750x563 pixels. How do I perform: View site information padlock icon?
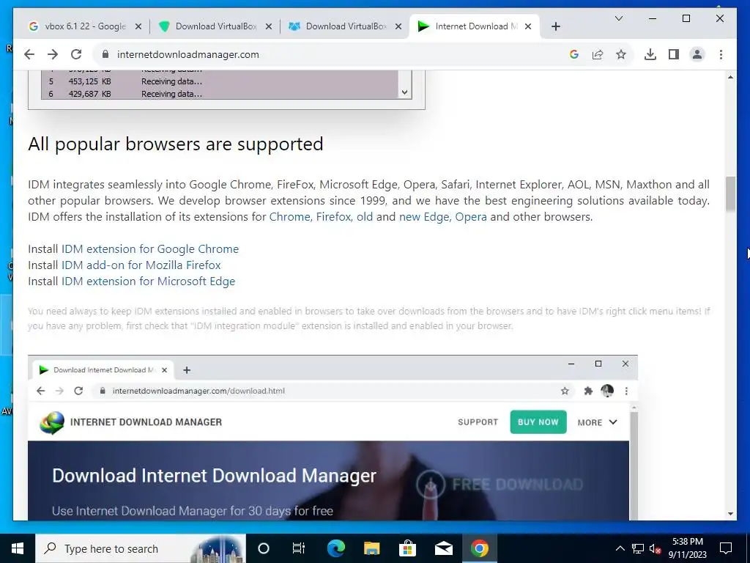(105, 54)
